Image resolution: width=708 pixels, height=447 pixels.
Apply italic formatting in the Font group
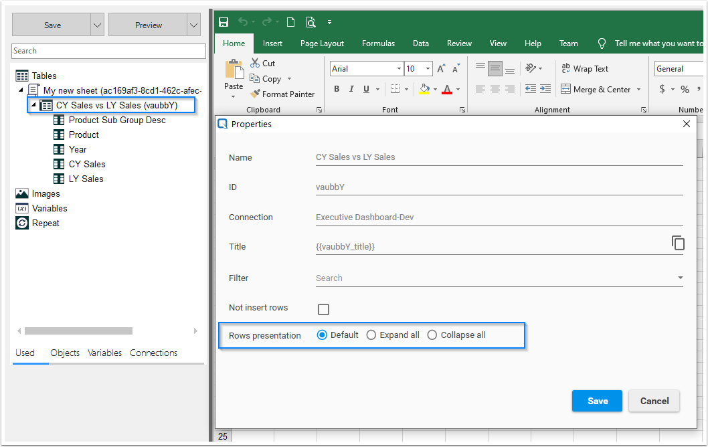pos(351,88)
